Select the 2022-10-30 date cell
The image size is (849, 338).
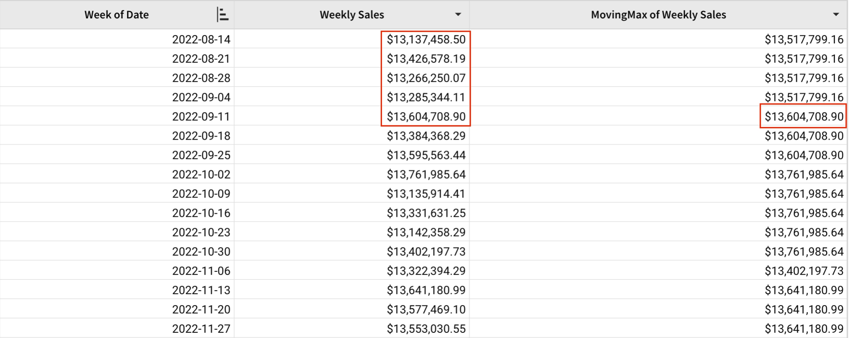click(201, 251)
